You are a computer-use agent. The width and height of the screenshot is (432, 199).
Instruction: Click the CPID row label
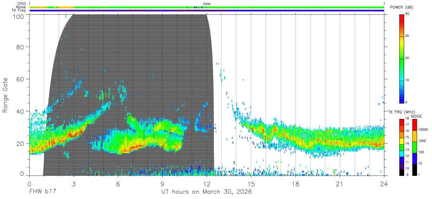21,4
